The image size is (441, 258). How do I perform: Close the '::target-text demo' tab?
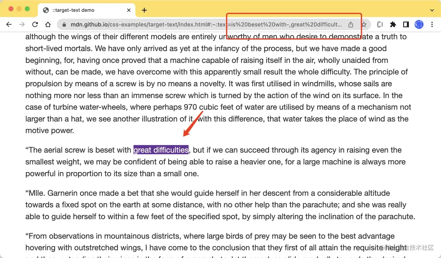pyautogui.click(x=129, y=10)
